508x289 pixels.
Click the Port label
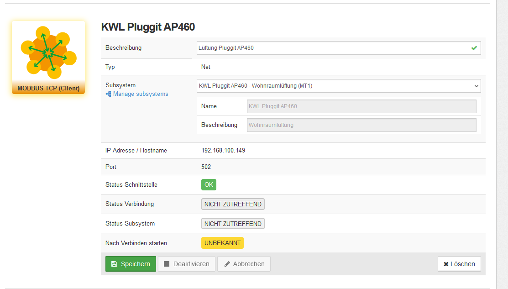pyautogui.click(x=111, y=167)
